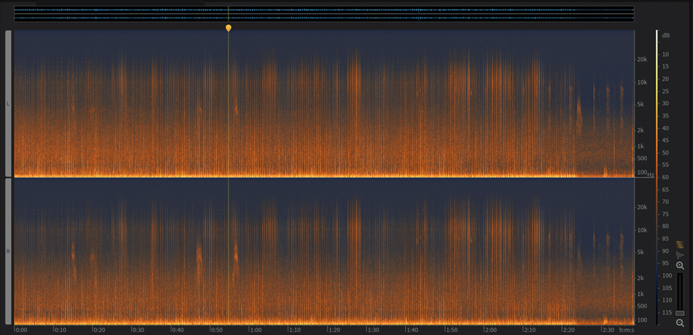Click 2:30 on the time ruler
The image size is (693, 335).
click(x=608, y=330)
